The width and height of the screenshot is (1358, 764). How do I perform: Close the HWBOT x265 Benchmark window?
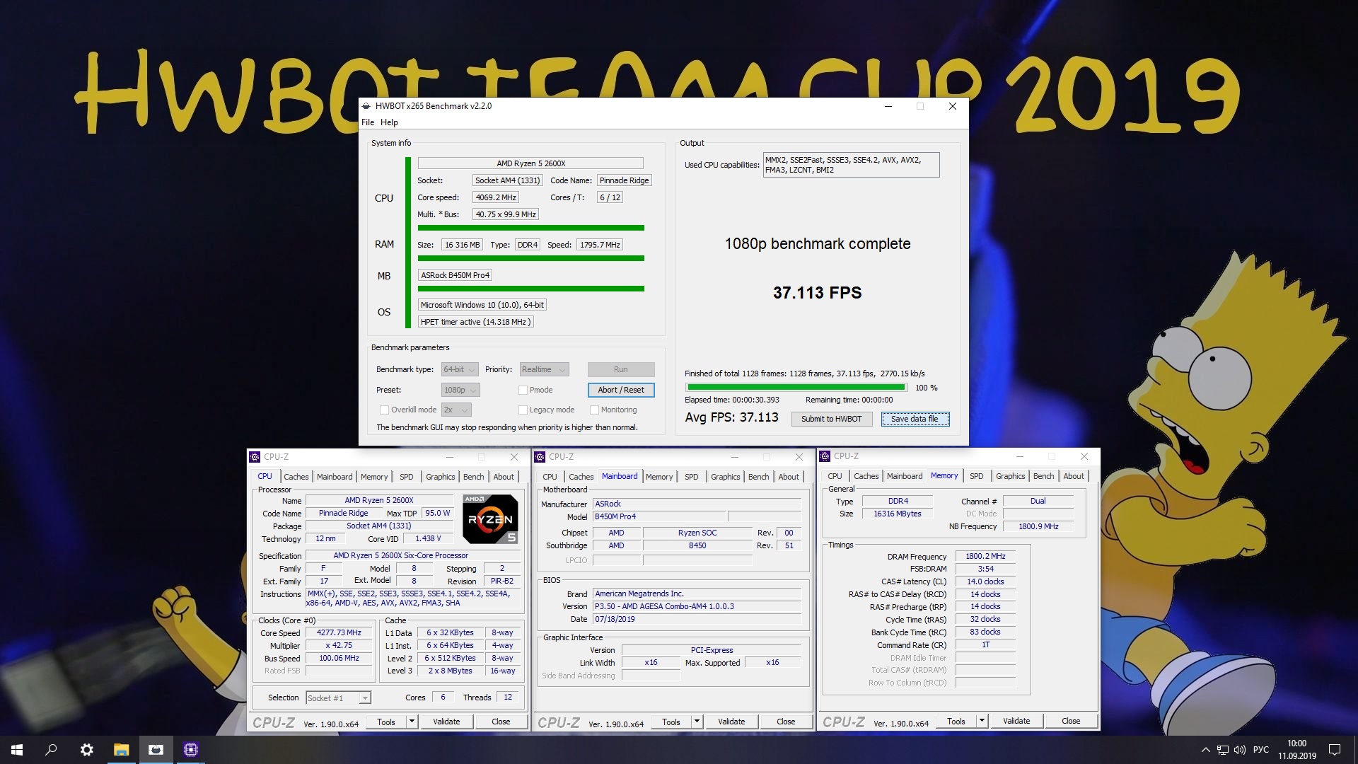[x=953, y=106]
